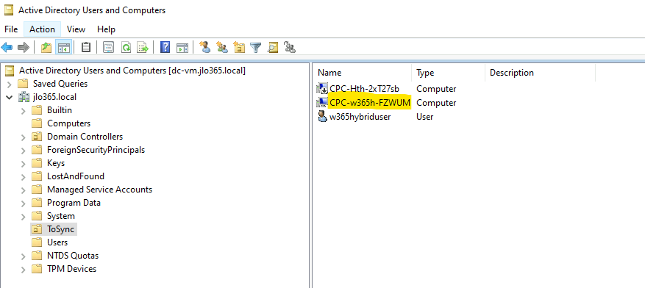The width and height of the screenshot is (645, 288).
Task: Open the Action menu
Action: [x=42, y=29]
